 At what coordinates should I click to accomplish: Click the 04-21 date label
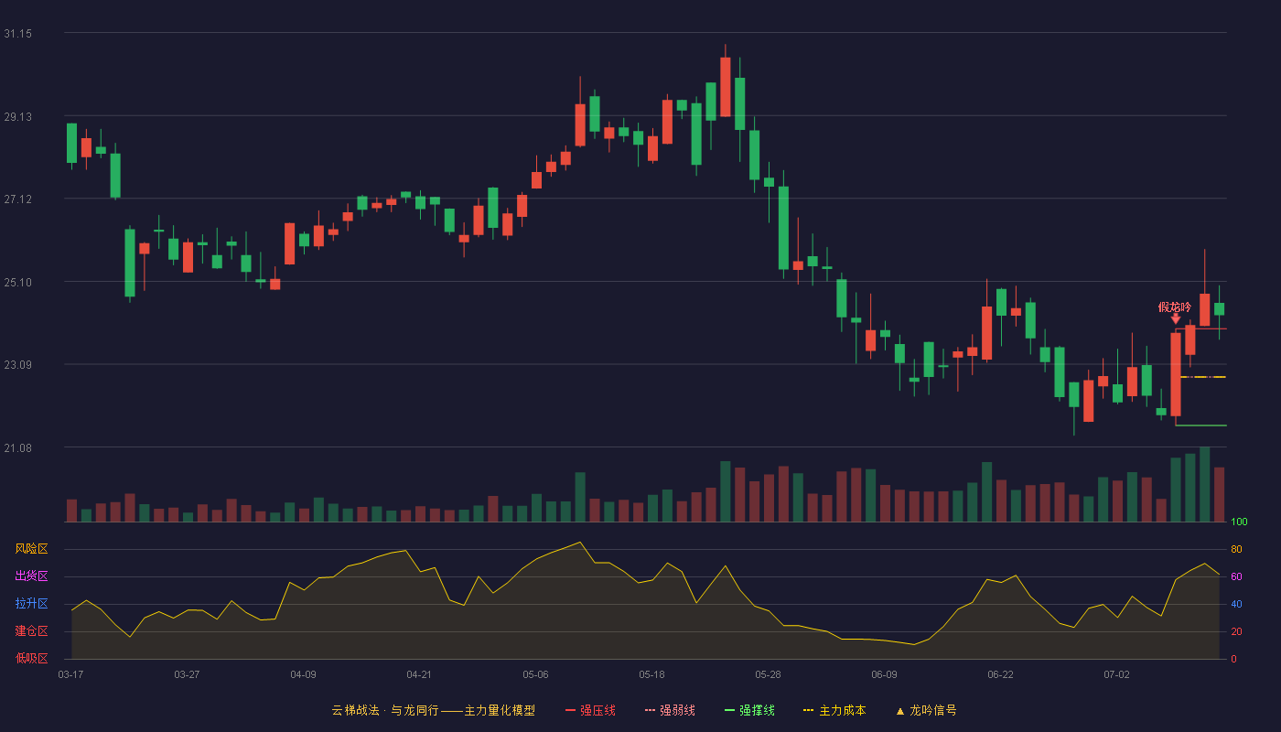click(x=419, y=674)
